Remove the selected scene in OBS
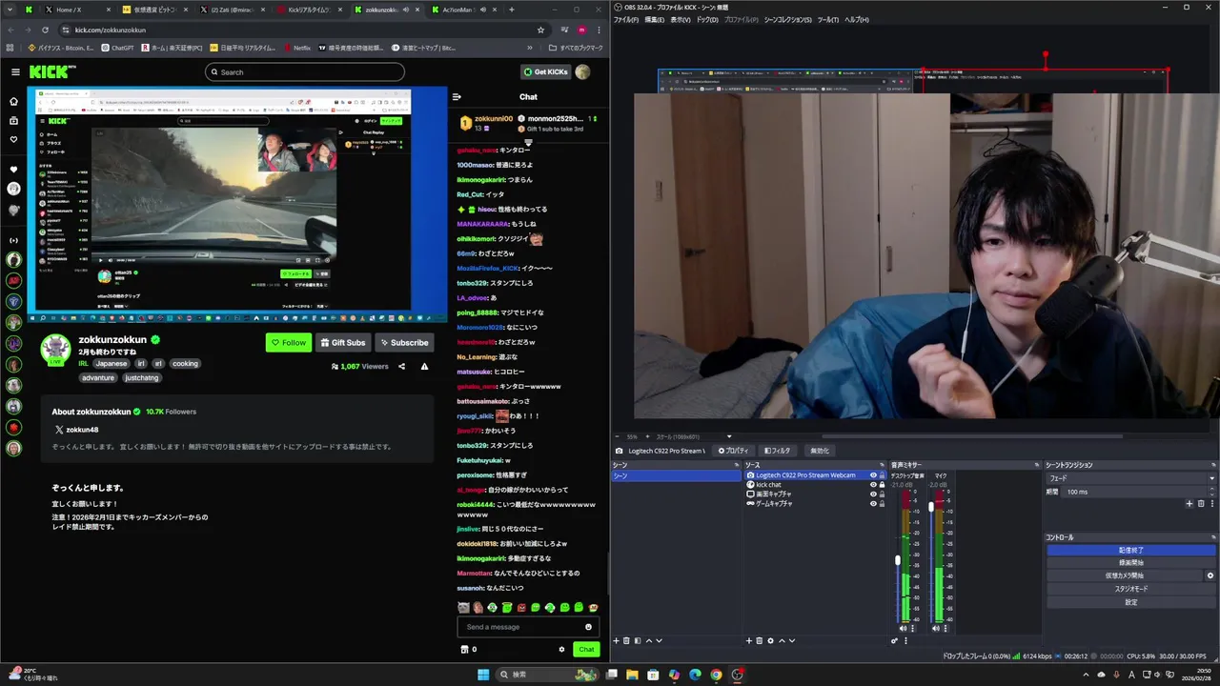The image size is (1220, 686). (626, 641)
